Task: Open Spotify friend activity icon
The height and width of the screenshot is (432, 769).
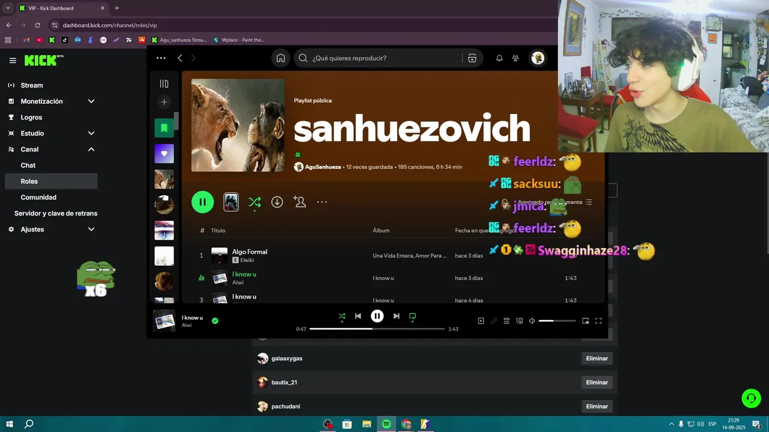Action: click(x=515, y=58)
